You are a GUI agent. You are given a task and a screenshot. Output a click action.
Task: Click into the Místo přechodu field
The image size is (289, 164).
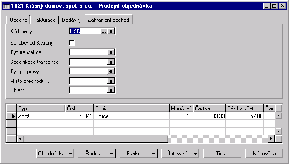coord(88,81)
